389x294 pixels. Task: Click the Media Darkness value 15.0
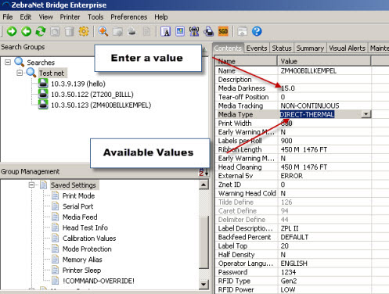click(288, 88)
